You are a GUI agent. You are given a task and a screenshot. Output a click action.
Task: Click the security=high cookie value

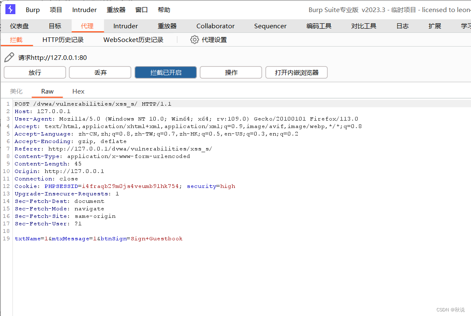211,186
